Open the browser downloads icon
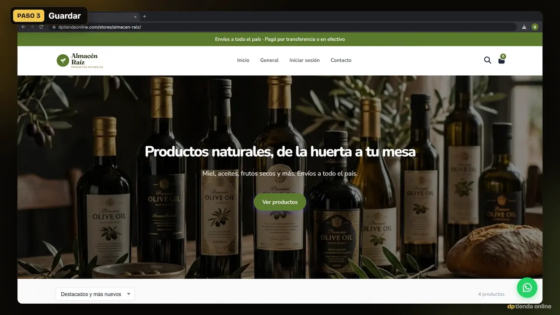Viewport: 560px width, 315px height. click(524, 27)
